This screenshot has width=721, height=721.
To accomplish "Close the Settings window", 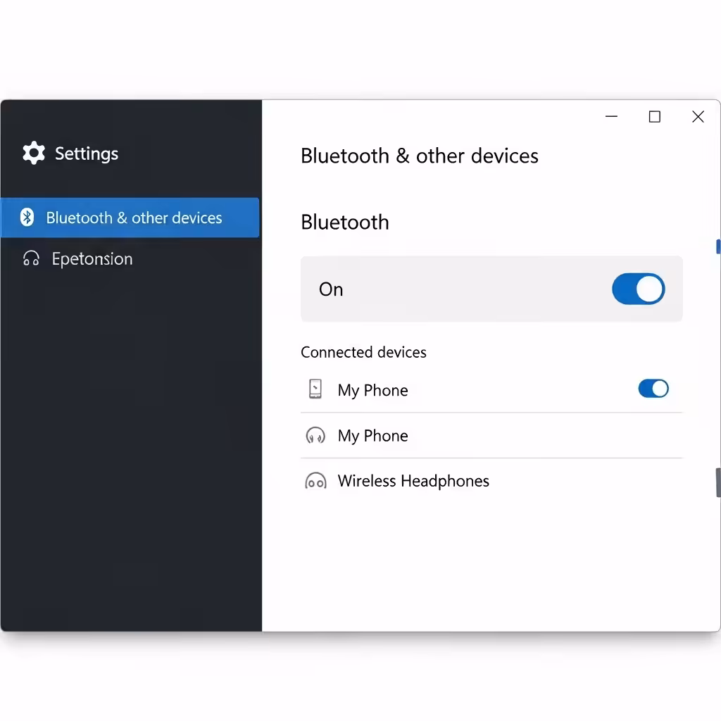I will click(698, 117).
